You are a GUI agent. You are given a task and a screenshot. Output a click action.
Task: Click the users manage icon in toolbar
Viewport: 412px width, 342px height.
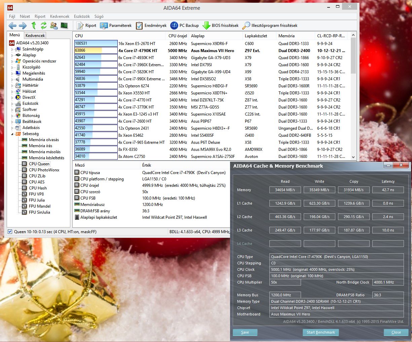[x=54, y=26]
